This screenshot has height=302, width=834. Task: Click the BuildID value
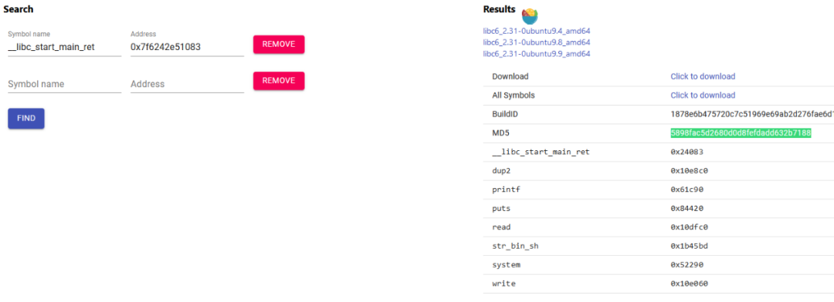(752, 115)
